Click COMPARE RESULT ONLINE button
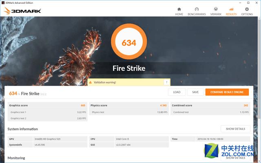 (x=227, y=92)
